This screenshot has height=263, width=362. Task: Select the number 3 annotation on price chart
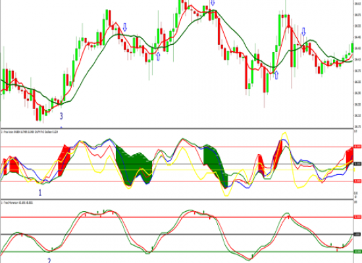click(61, 116)
